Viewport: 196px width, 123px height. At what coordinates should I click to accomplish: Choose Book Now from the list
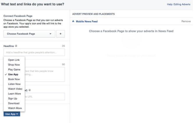coord(14,79)
